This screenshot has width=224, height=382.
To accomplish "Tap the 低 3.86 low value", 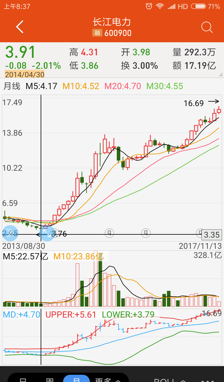I will 84,65.
